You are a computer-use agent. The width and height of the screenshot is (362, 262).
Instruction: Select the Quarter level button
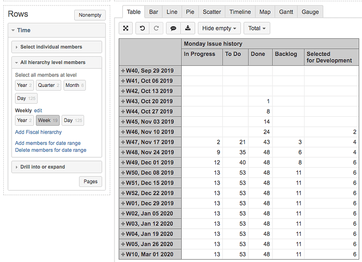(49, 85)
